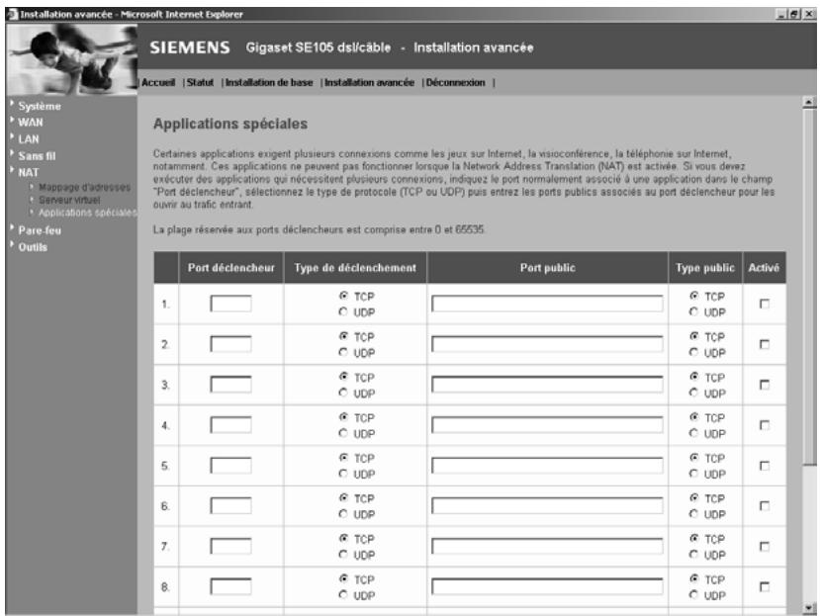Click Port public field in row 5
This screenshot has height=616, width=820.
coord(547,466)
